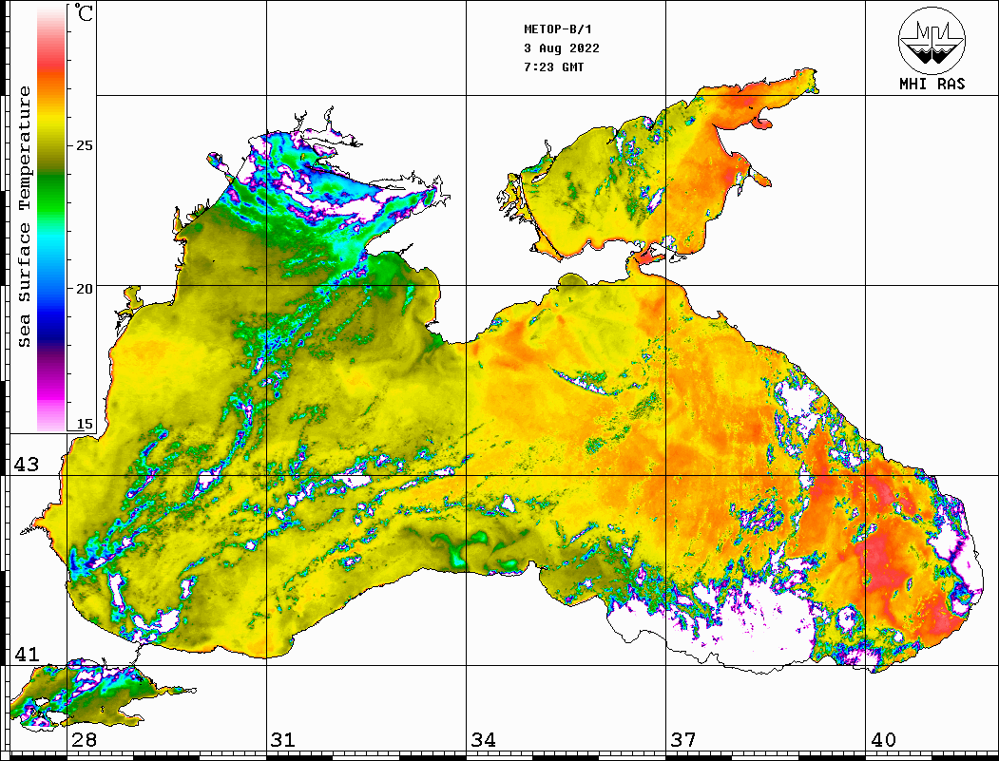
Task: Click the 'Sea Surface Temperature' vertical label
Action: (x=24, y=217)
